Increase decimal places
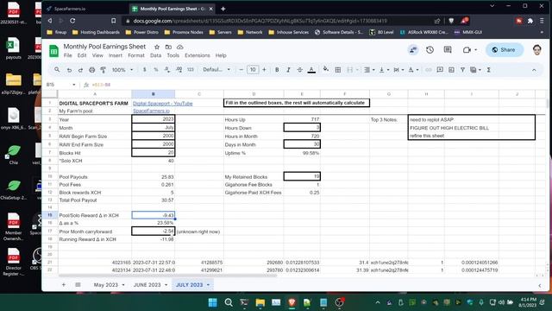 pos(179,70)
